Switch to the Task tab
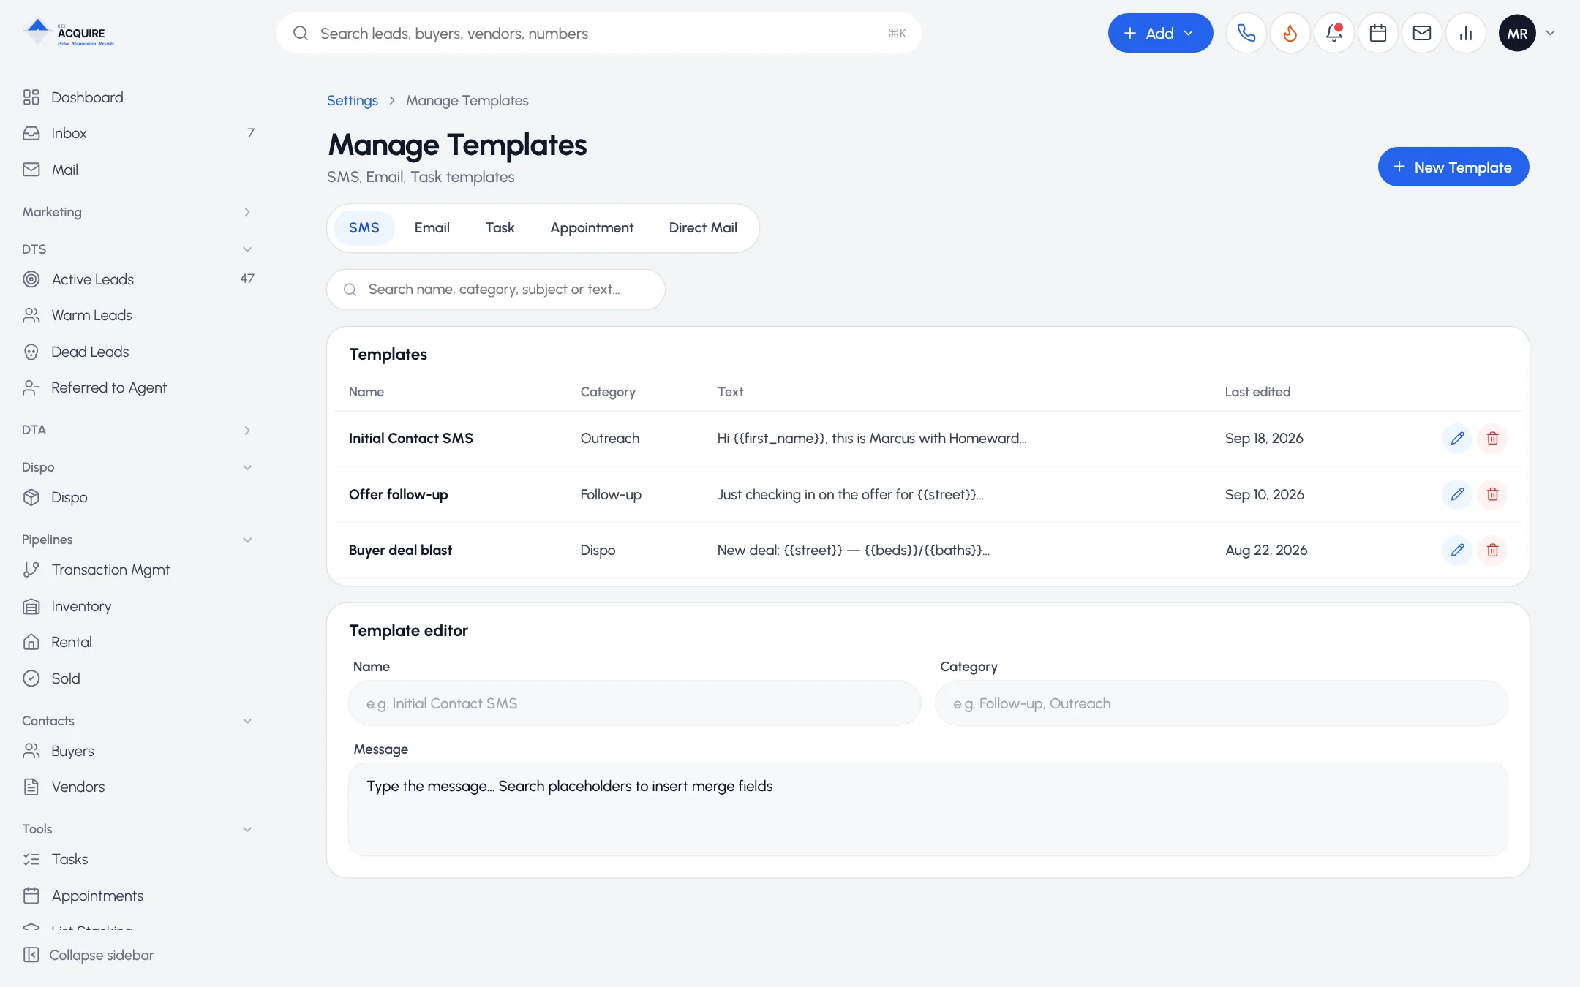 [x=500, y=228]
